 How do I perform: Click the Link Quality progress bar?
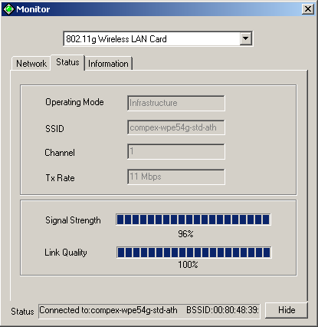click(x=194, y=253)
